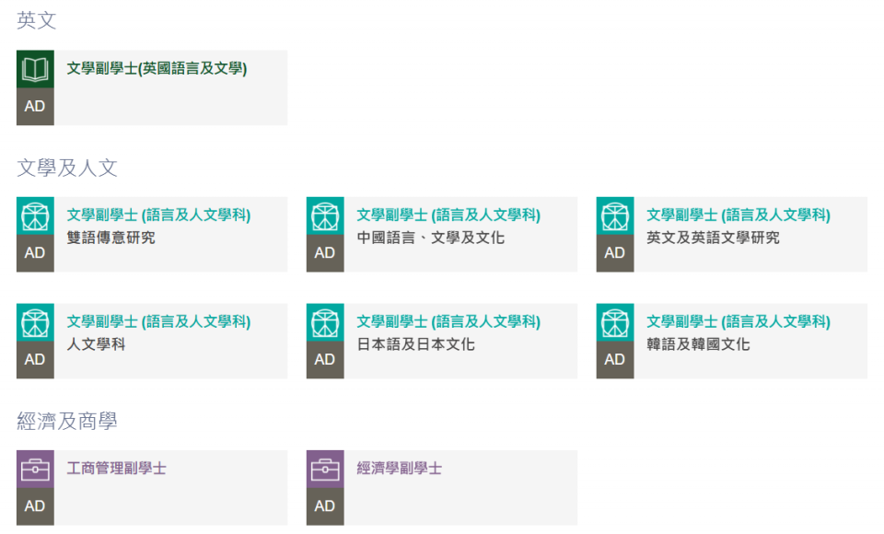Click the Vitruvian icon beside 雙語傳意研究
The height and width of the screenshot is (534, 884).
pos(35,215)
